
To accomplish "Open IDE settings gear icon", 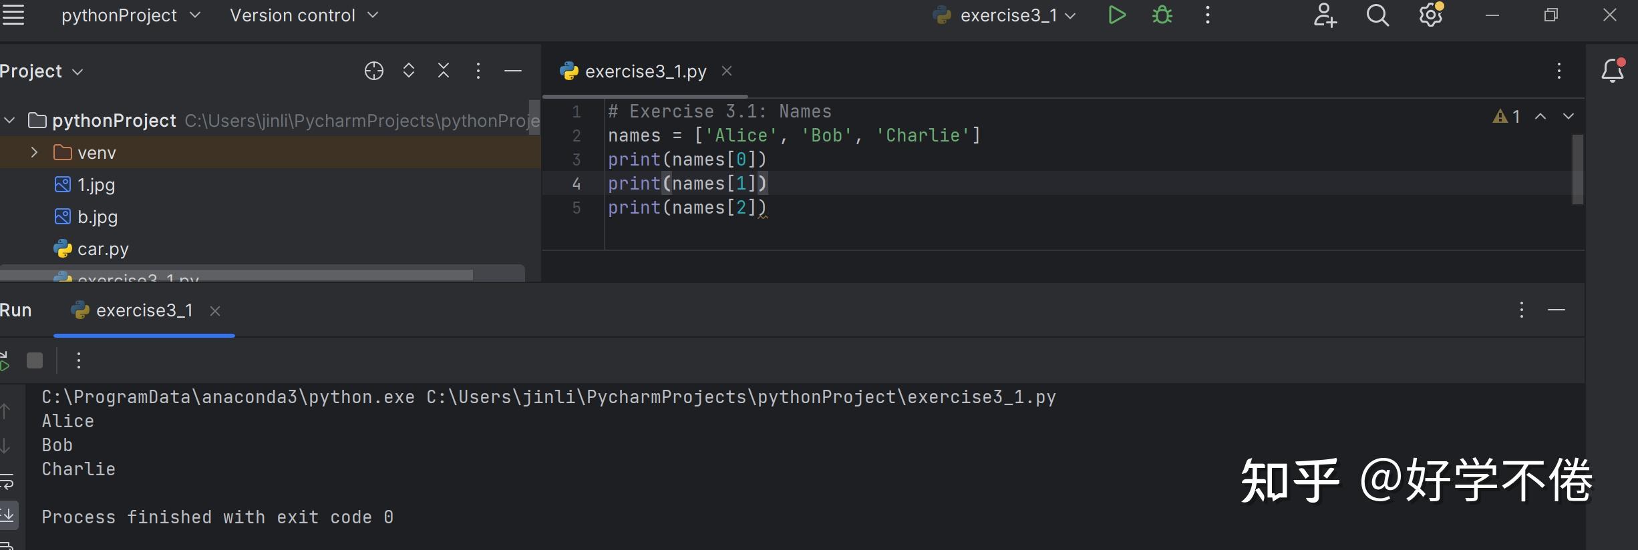I will click(x=1430, y=15).
